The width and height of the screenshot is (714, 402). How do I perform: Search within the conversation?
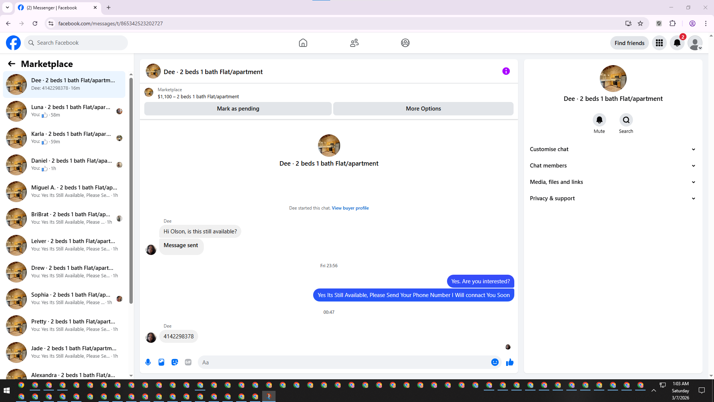coord(626,120)
